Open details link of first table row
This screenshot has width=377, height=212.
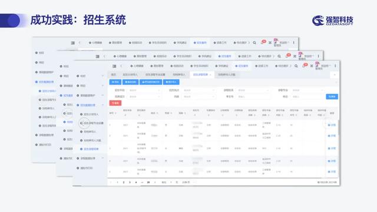(x=332, y=125)
